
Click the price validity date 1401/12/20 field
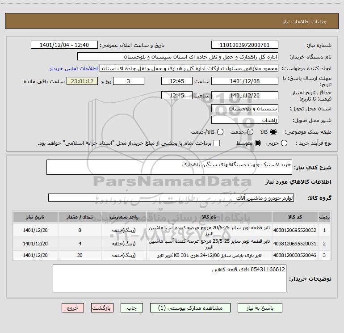[245, 95]
